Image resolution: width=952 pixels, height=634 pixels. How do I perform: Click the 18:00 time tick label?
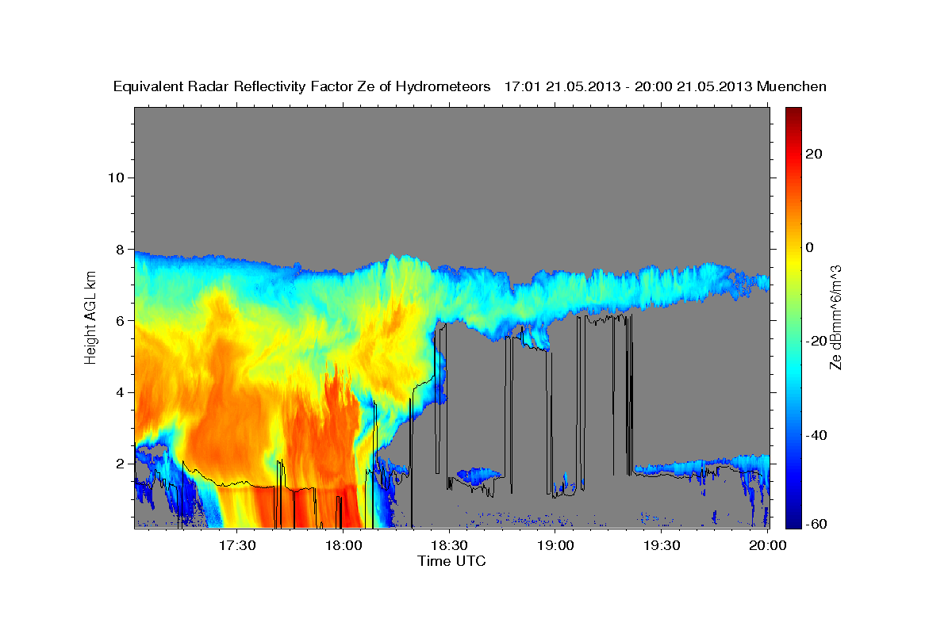pyautogui.click(x=344, y=546)
